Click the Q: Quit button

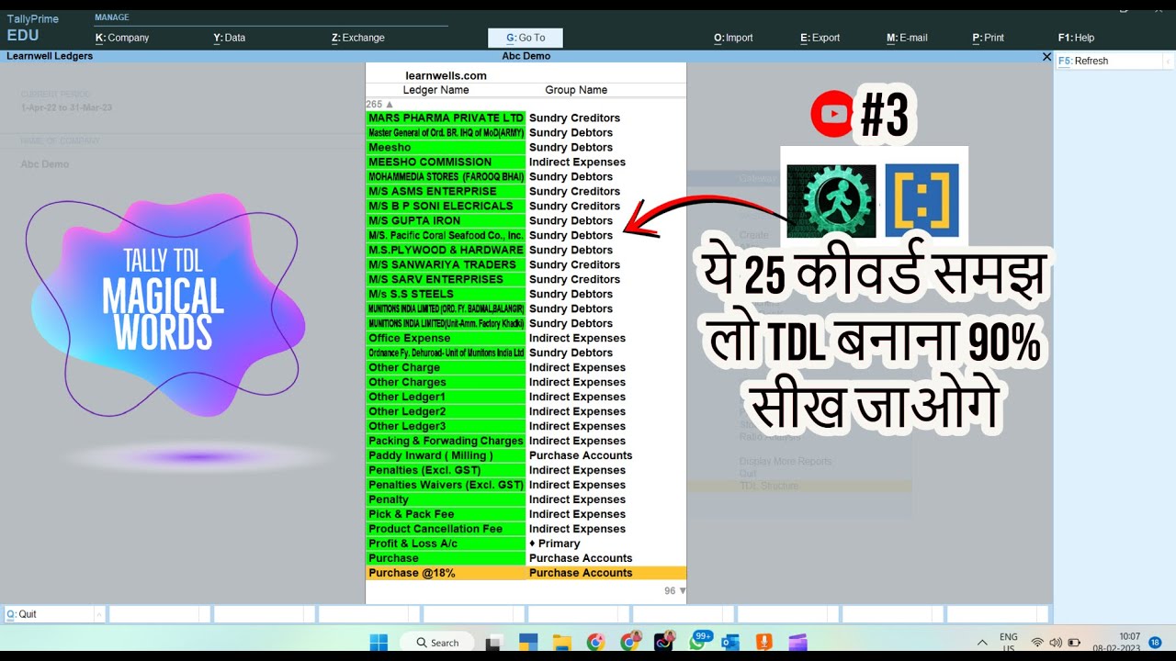(54, 614)
